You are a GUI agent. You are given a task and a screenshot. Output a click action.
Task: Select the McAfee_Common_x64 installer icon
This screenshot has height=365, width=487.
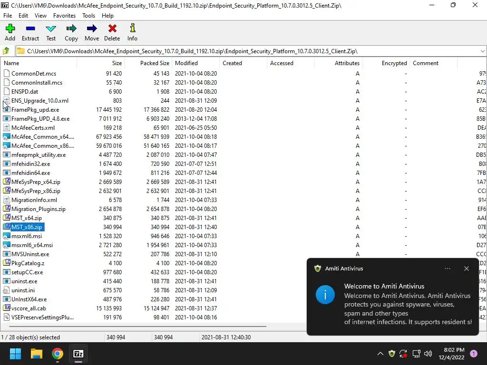point(7,136)
